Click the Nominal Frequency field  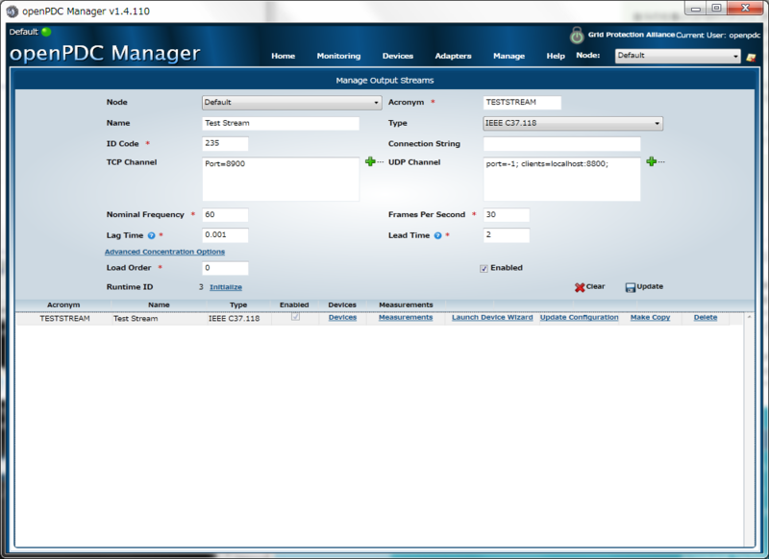[225, 214]
